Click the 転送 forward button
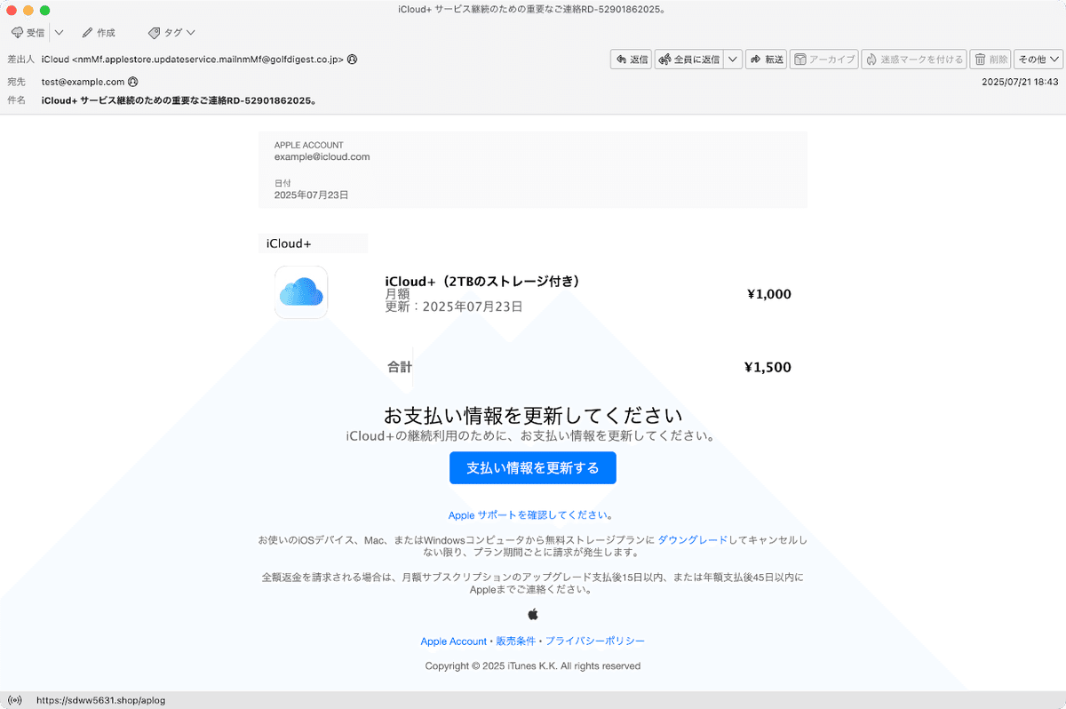The image size is (1066, 709). (767, 60)
